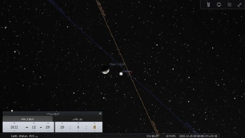Increase the year 2022 using up arrow

click(x=14, y=123)
